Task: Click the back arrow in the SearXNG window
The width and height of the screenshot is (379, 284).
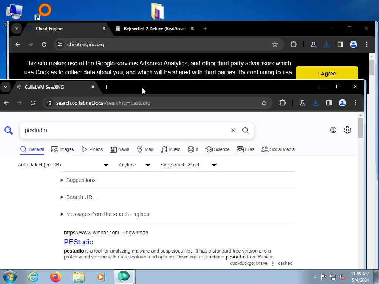Action: click(x=7, y=103)
